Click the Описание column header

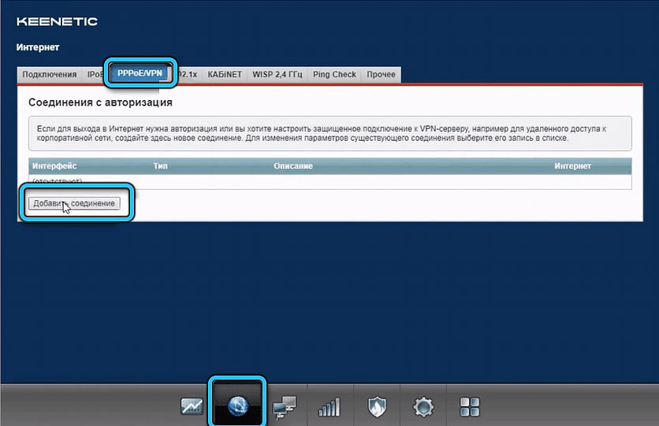click(293, 166)
